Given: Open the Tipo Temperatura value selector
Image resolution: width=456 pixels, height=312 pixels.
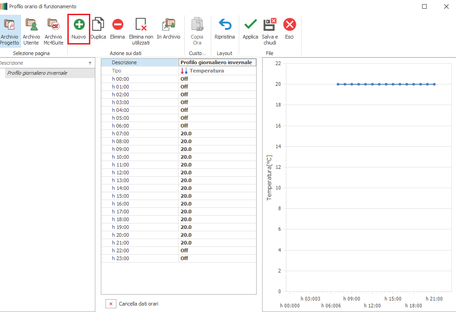Looking at the screenshot, I should coord(217,71).
